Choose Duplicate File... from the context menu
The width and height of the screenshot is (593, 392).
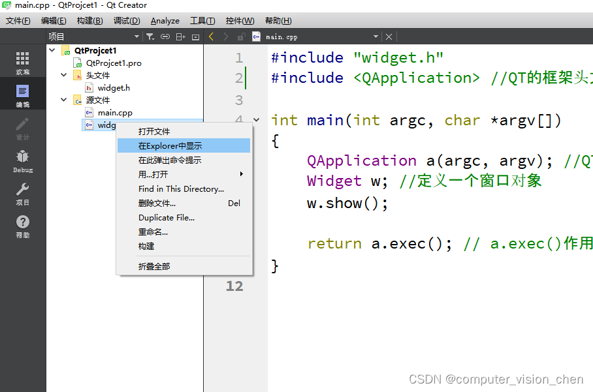(x=184, y=218)
